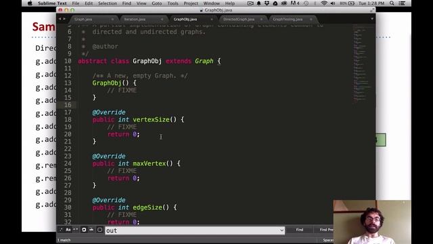Click the battery status icon
The width and height of the screenshot is (433, 244).
[x=347, y=3]
